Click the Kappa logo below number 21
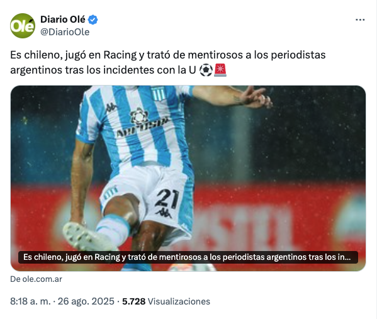 (164, 213)
